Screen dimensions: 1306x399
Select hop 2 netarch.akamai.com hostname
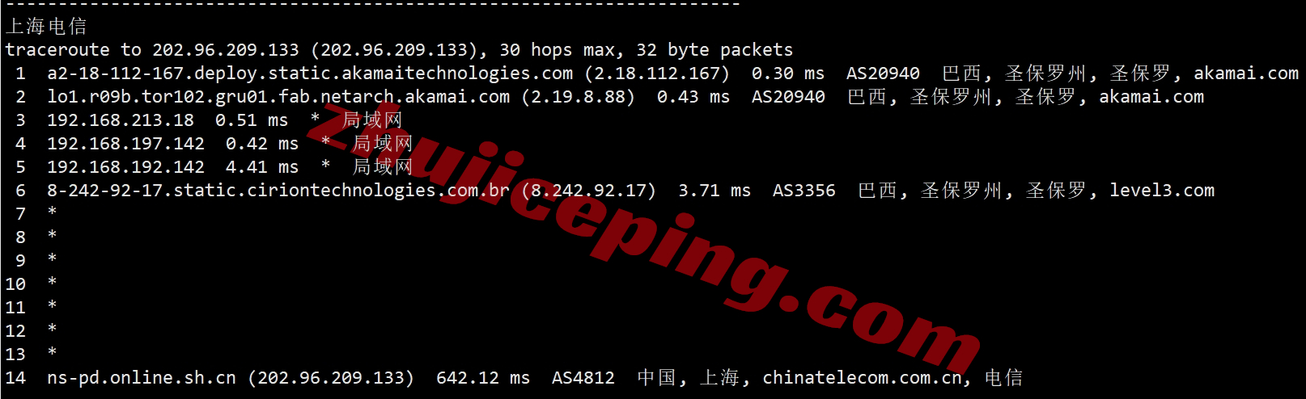278,97
